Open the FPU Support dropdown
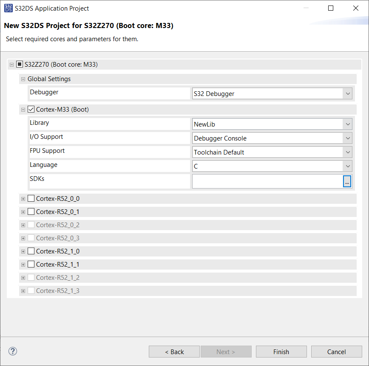 [347, 152]
